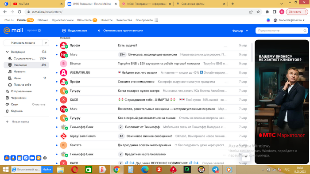Open the tracerslk@mail.ru account menu

pyautogui.click(x=289, y=20)
